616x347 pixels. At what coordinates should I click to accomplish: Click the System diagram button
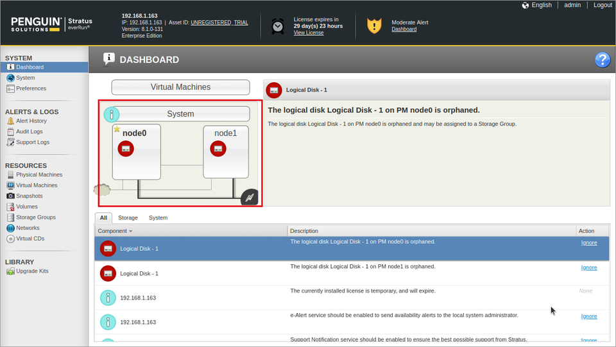pyautogui.click(x=181, y=114)
